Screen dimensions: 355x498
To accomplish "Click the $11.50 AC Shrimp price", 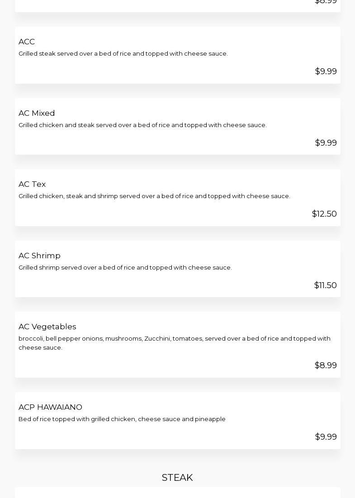I will click(325, 285).
